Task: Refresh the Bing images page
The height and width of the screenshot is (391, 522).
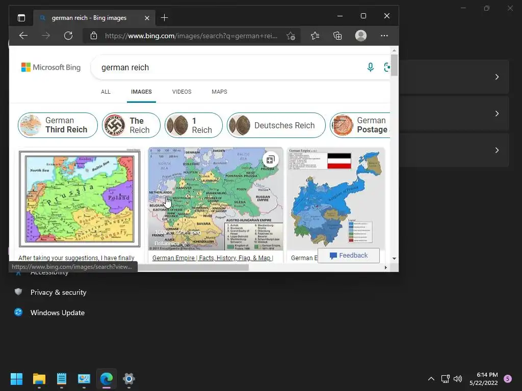Action: [x=68, y=36]
